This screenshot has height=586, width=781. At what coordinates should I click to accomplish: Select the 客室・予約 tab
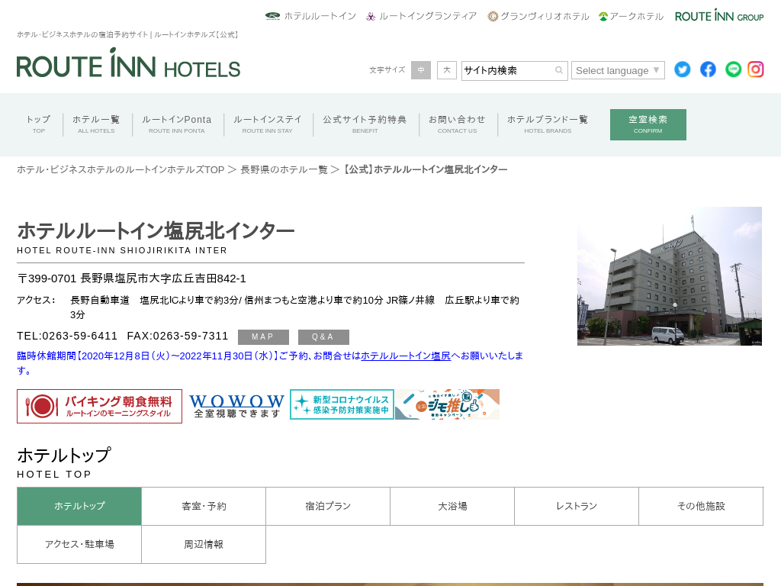click(x=204, y=507)
